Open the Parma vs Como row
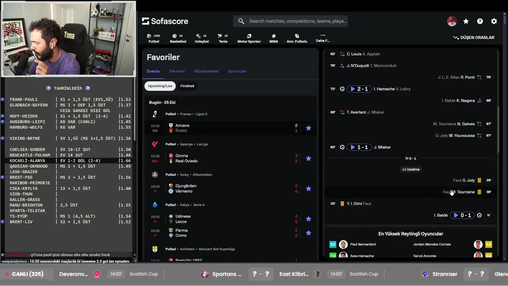The width and height of the screenshot is (508, 286). (x=231, y=233)
